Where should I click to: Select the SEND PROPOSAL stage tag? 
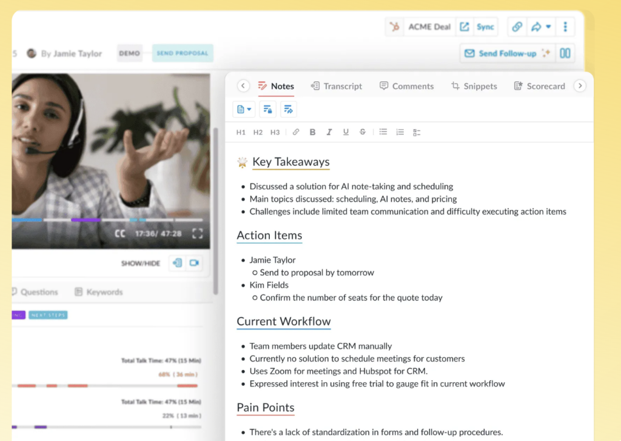[182, 53]
